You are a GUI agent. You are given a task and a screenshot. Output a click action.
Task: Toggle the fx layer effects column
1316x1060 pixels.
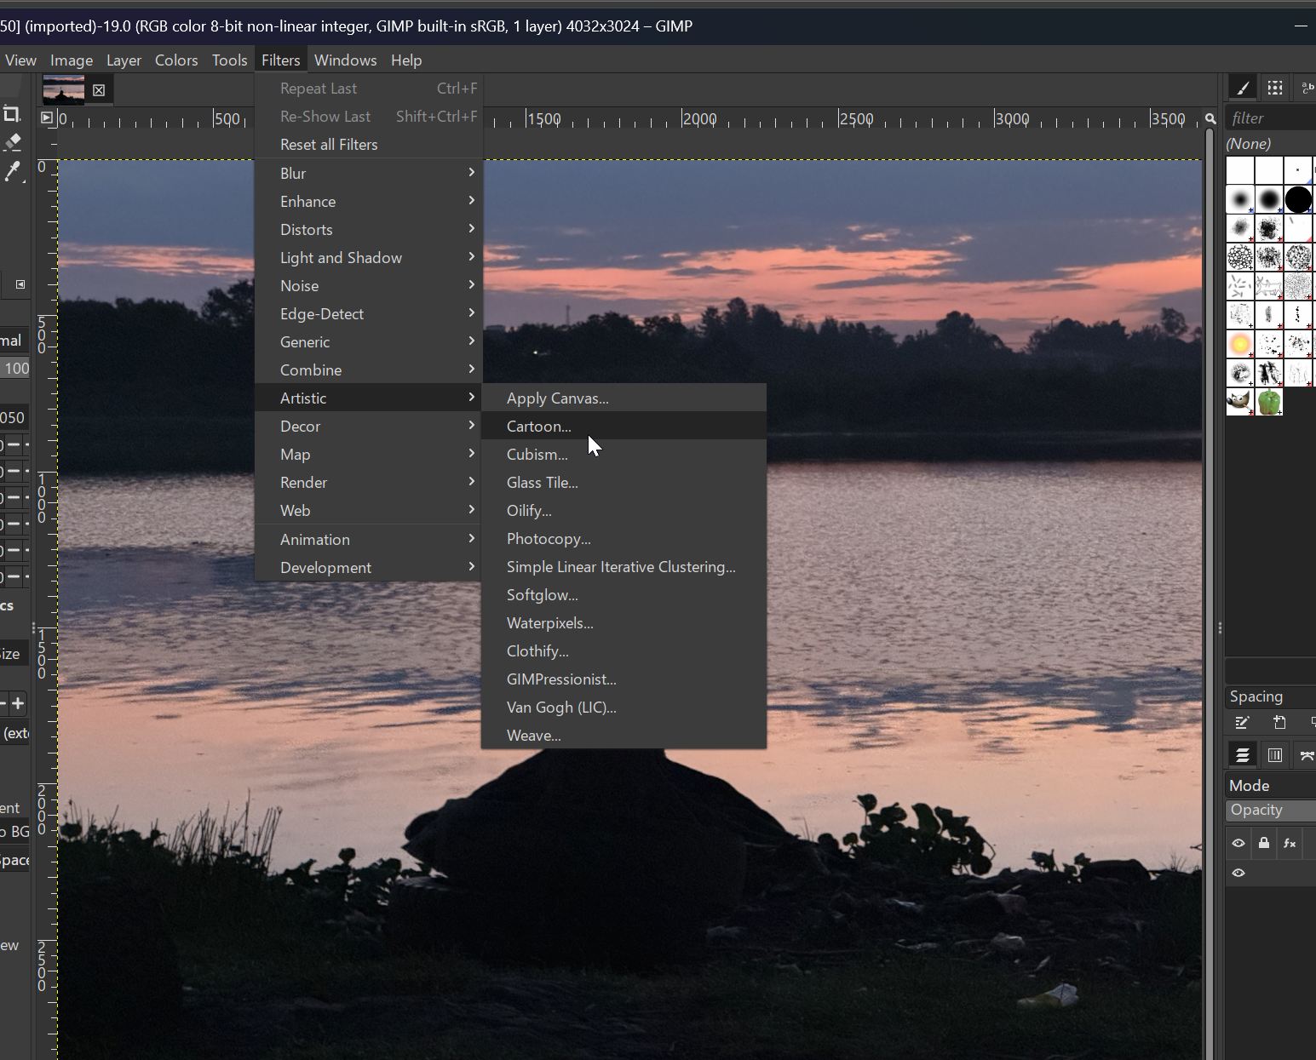[x=1290, y=843]
